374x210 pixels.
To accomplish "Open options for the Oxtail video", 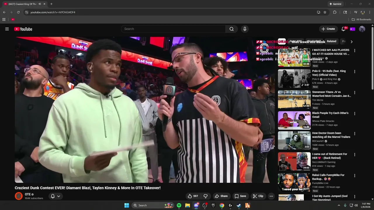I will 355,113.
